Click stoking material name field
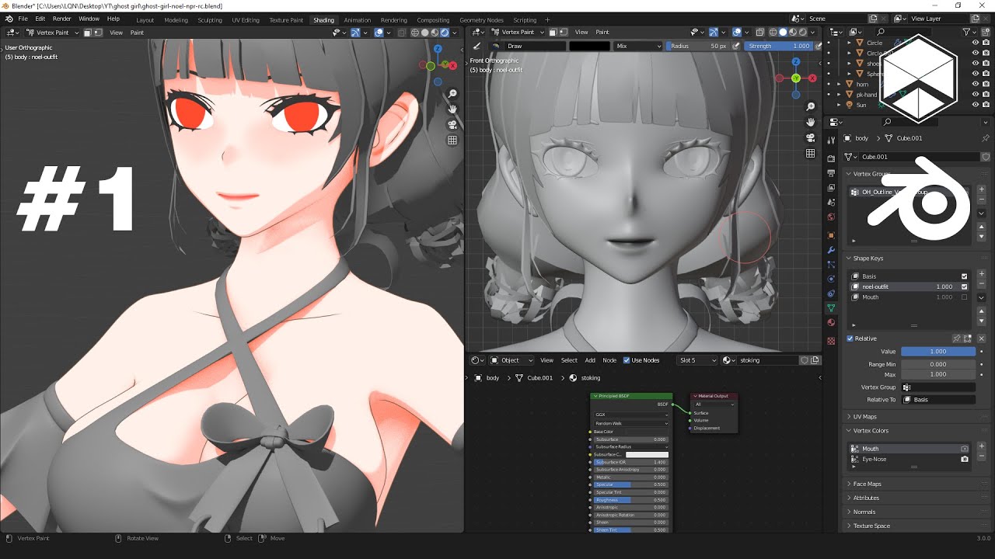 click(x=768, y=360)
